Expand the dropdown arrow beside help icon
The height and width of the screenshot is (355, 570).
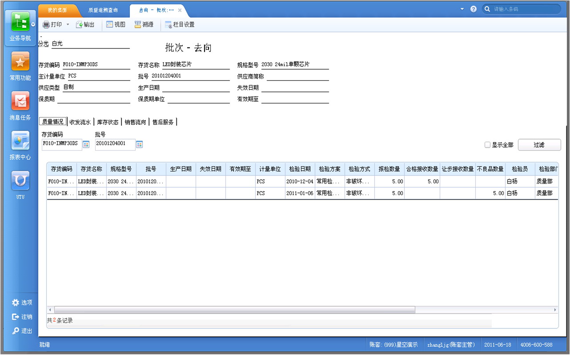(462, 9)
